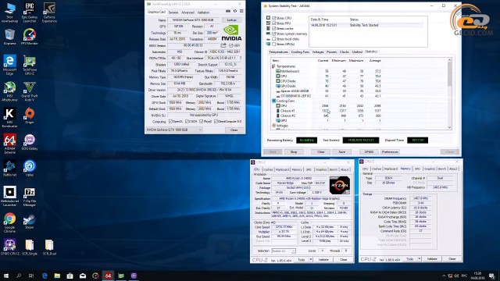
Task: Open FPS Monitor desktop icon
Action: (30, 37)
